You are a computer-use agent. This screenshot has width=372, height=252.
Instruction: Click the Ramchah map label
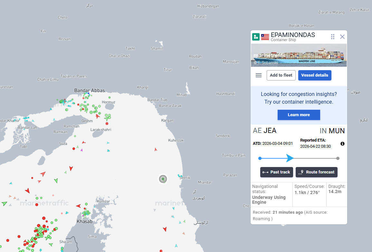[x=72, y=126]
